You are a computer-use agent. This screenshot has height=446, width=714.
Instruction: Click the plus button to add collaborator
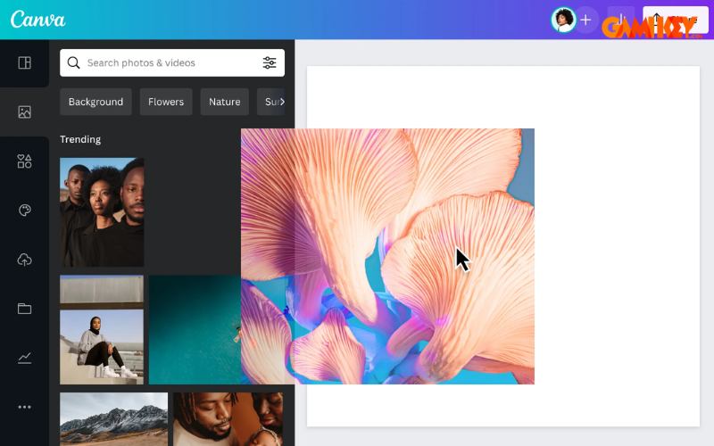click(586, 20)
